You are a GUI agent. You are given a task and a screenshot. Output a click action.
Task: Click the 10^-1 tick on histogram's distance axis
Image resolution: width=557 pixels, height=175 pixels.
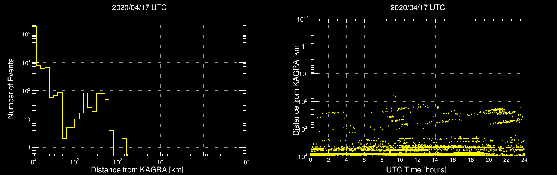pos(246,162)
